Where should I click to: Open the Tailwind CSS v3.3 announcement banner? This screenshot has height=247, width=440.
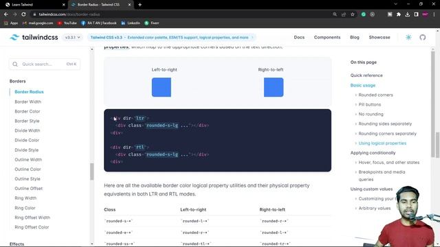tap(171, 37)
